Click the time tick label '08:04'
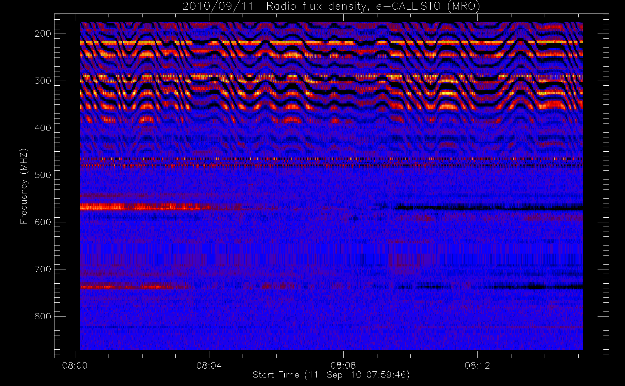Image resolution: width=625 pixels, height=386 pixels. [x=209, y=366]
